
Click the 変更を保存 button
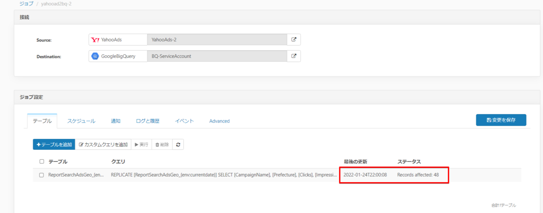501,120
